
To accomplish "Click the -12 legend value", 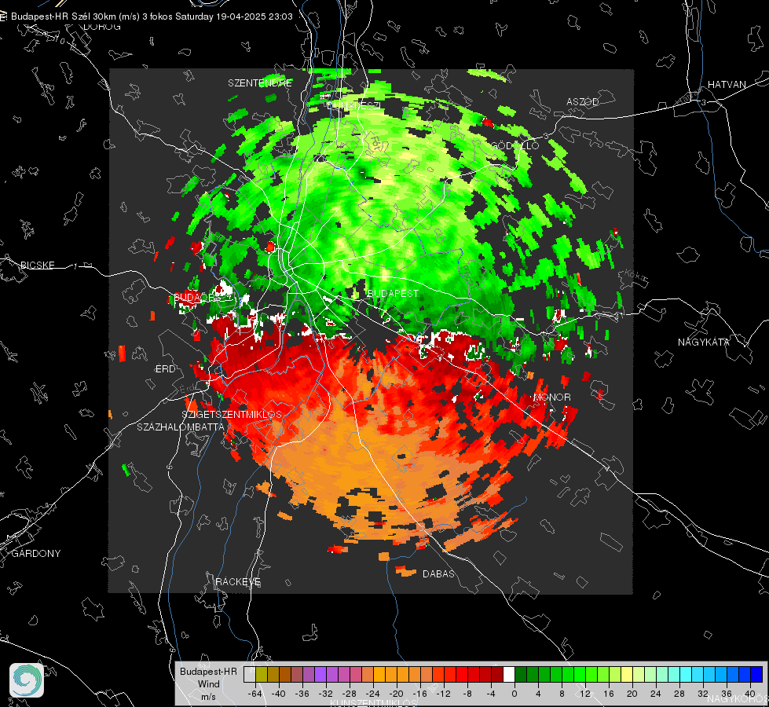I will point(443,694).
